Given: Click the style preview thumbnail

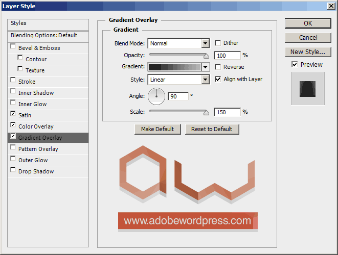Looking at the screenshot, I should 308,89.
